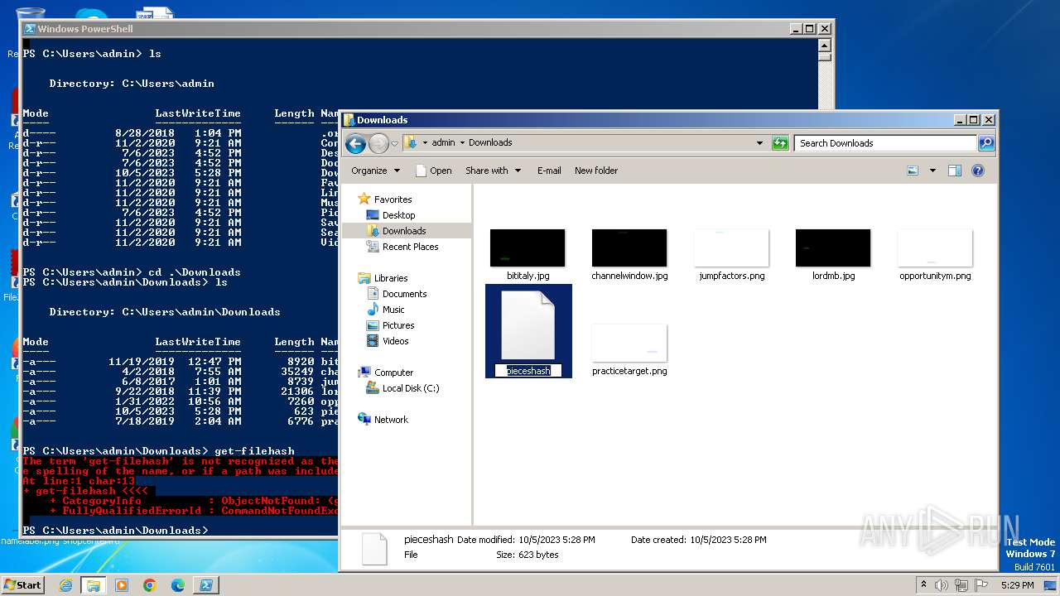Click the volume speaker tray icon
The image size is (1060, 596).
[x=942, y=585]
